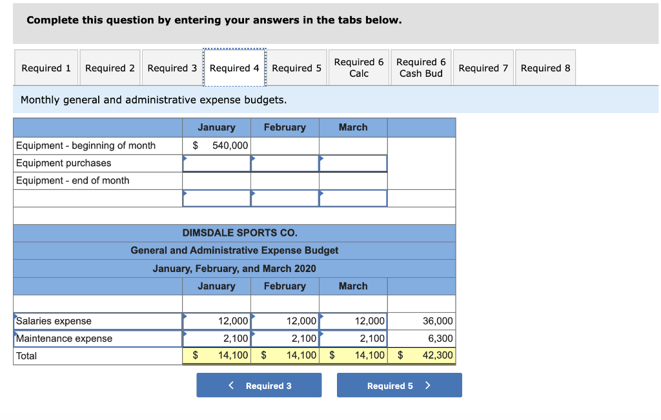Screen dimensions: 661x420
Task: Click February Total 14,100 cell
Action: coord(285,356)
